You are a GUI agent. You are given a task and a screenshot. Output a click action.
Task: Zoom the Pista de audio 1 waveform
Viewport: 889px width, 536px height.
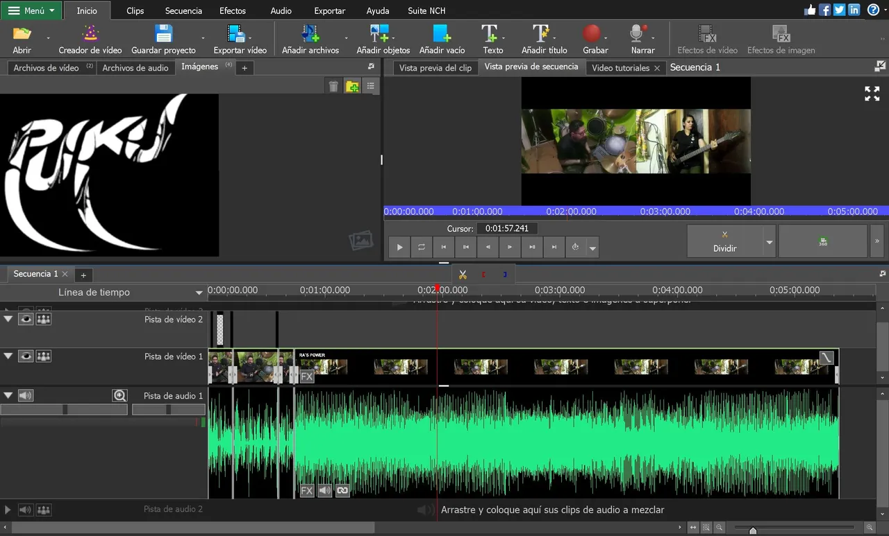click(120, 395)
